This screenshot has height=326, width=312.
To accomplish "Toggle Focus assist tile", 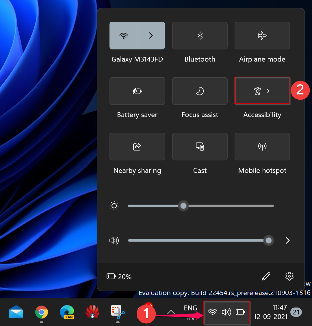I will [200, 91].
